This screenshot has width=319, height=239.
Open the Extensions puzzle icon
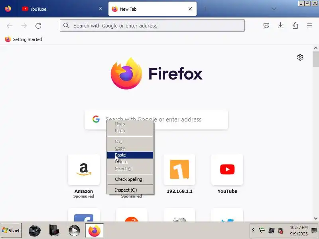click(295, 25)
